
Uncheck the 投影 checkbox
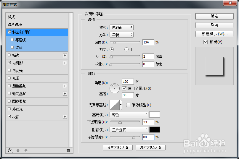[x=9, y=116]
